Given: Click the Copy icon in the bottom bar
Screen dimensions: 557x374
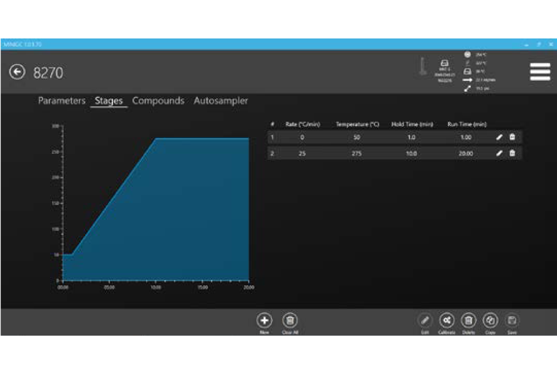Looking at the screenshot, I should tap(490, 320).
